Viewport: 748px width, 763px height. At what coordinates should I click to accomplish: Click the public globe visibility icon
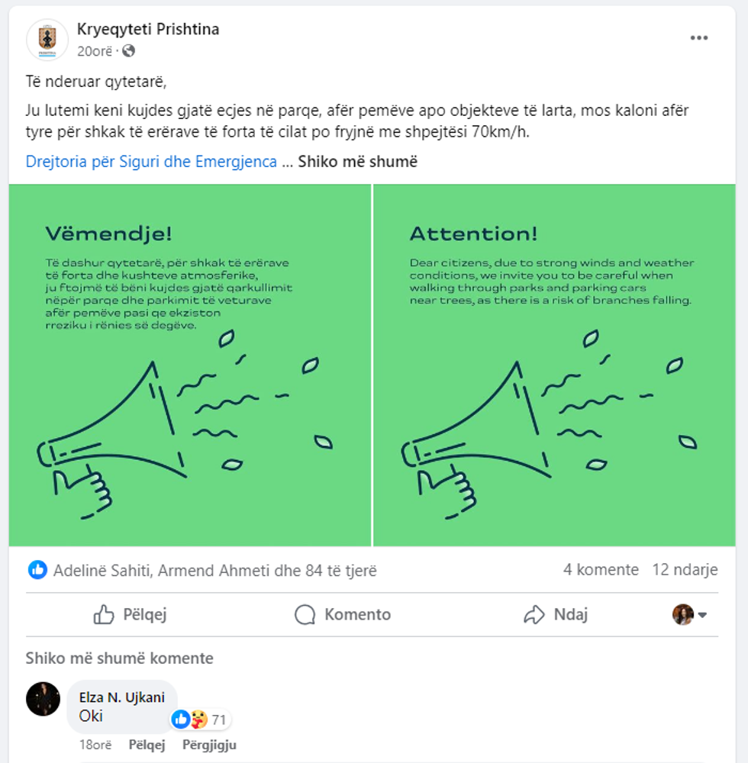(128, 51)
